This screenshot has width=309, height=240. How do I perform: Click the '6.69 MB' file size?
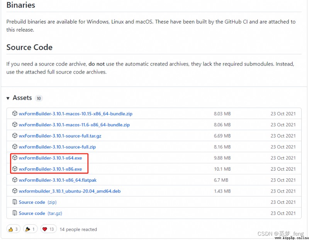222,136
